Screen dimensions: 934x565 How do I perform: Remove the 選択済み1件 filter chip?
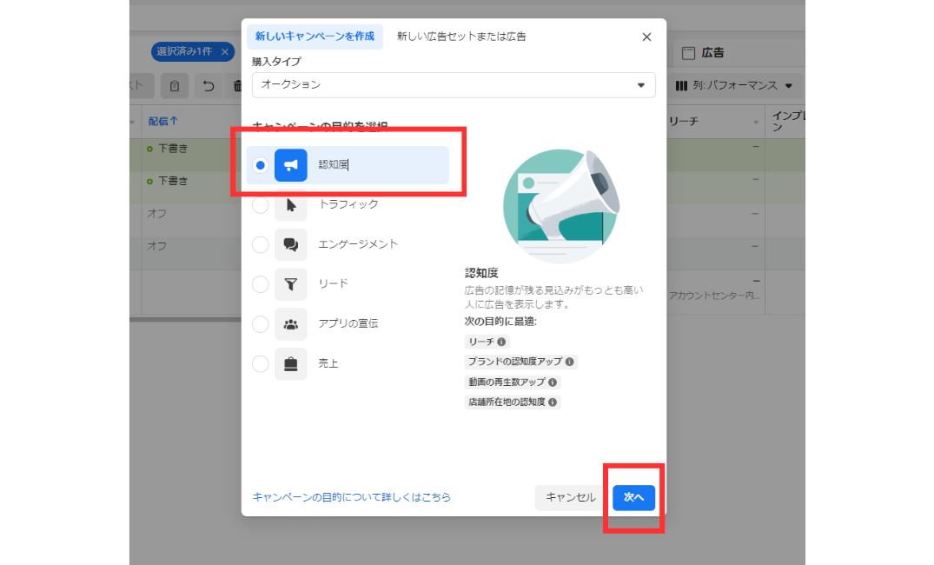point(225,52)
